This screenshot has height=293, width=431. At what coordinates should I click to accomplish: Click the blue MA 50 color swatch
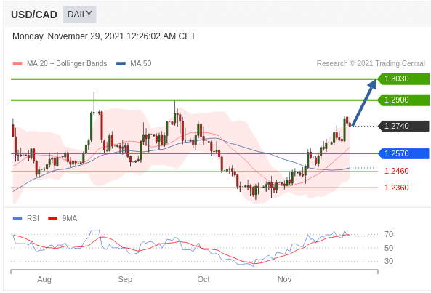(x=121, y=64)
